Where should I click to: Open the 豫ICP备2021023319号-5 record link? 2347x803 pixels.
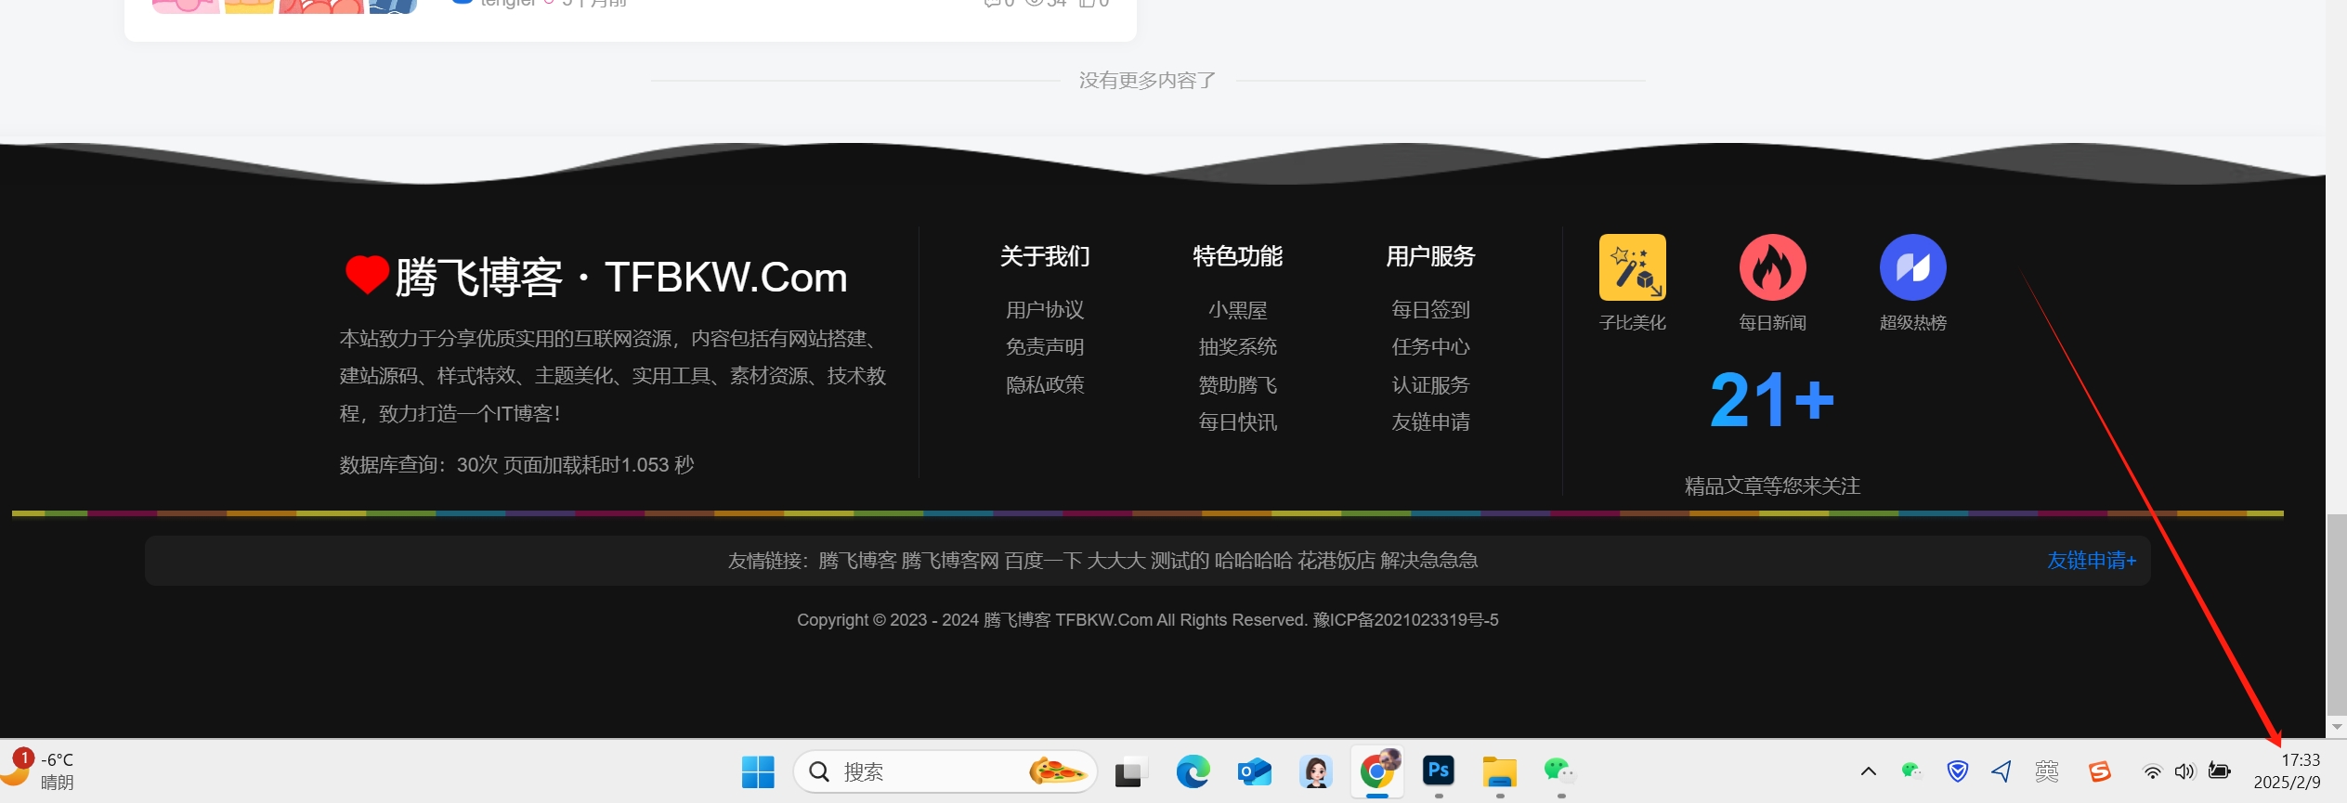click(1405, 620)
